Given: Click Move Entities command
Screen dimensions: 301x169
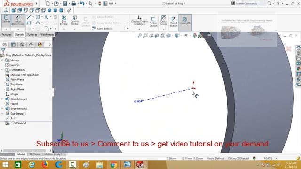Looking at the screenshot, I should (x=103, y=28).
